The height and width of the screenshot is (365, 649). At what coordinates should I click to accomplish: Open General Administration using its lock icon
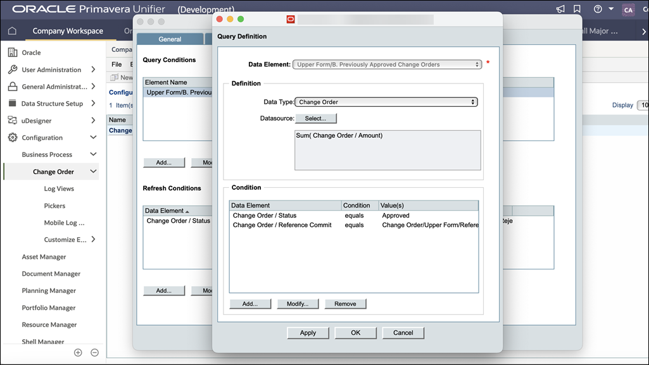coord(13,86)
